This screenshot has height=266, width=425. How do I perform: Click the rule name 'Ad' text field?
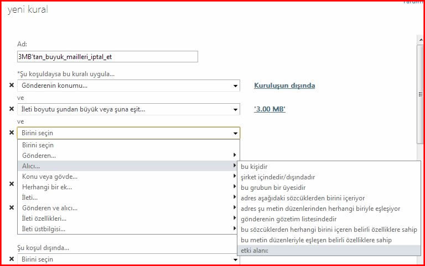pyautogui.click(x=107, y=56)
